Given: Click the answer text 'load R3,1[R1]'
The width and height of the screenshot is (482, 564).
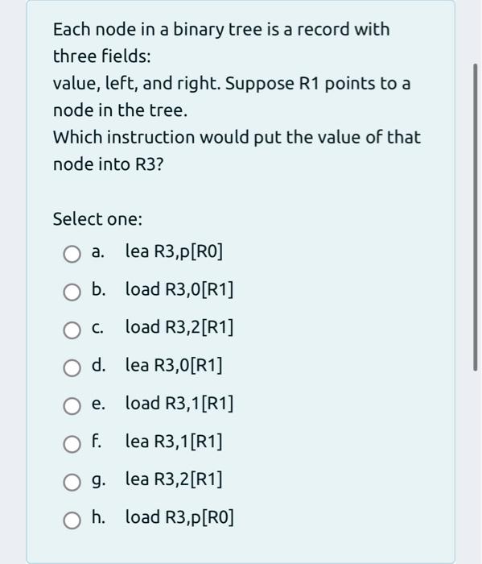Looking at the screenshot, I should click(x=179, y=403).
